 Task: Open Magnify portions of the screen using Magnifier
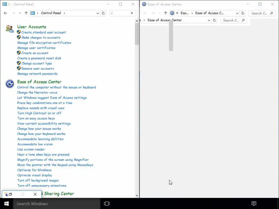click(x=53, y=159)
